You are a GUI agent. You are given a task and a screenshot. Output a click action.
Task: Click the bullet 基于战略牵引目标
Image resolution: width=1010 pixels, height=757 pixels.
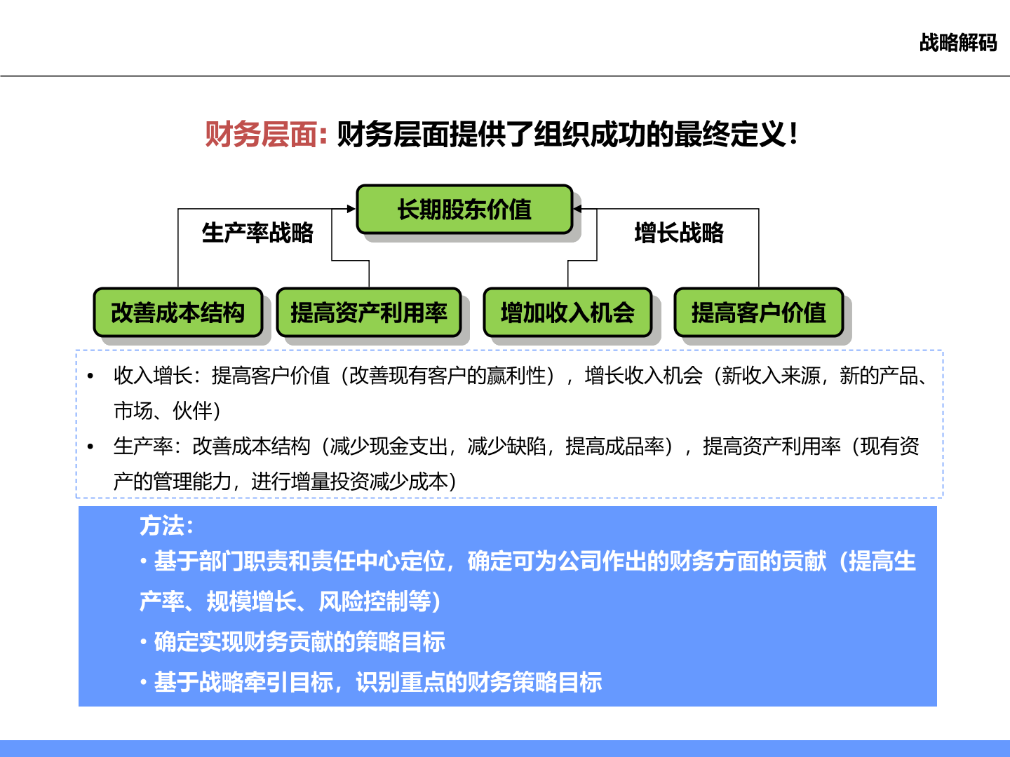[x=370, y=682]
